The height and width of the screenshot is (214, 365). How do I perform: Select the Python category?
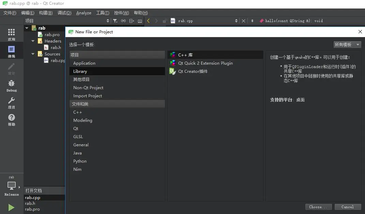(x=117, y=161)
